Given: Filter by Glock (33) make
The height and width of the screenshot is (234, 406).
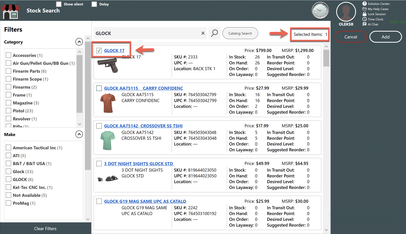Looking at the screenshot, I should tap(8, 171).
